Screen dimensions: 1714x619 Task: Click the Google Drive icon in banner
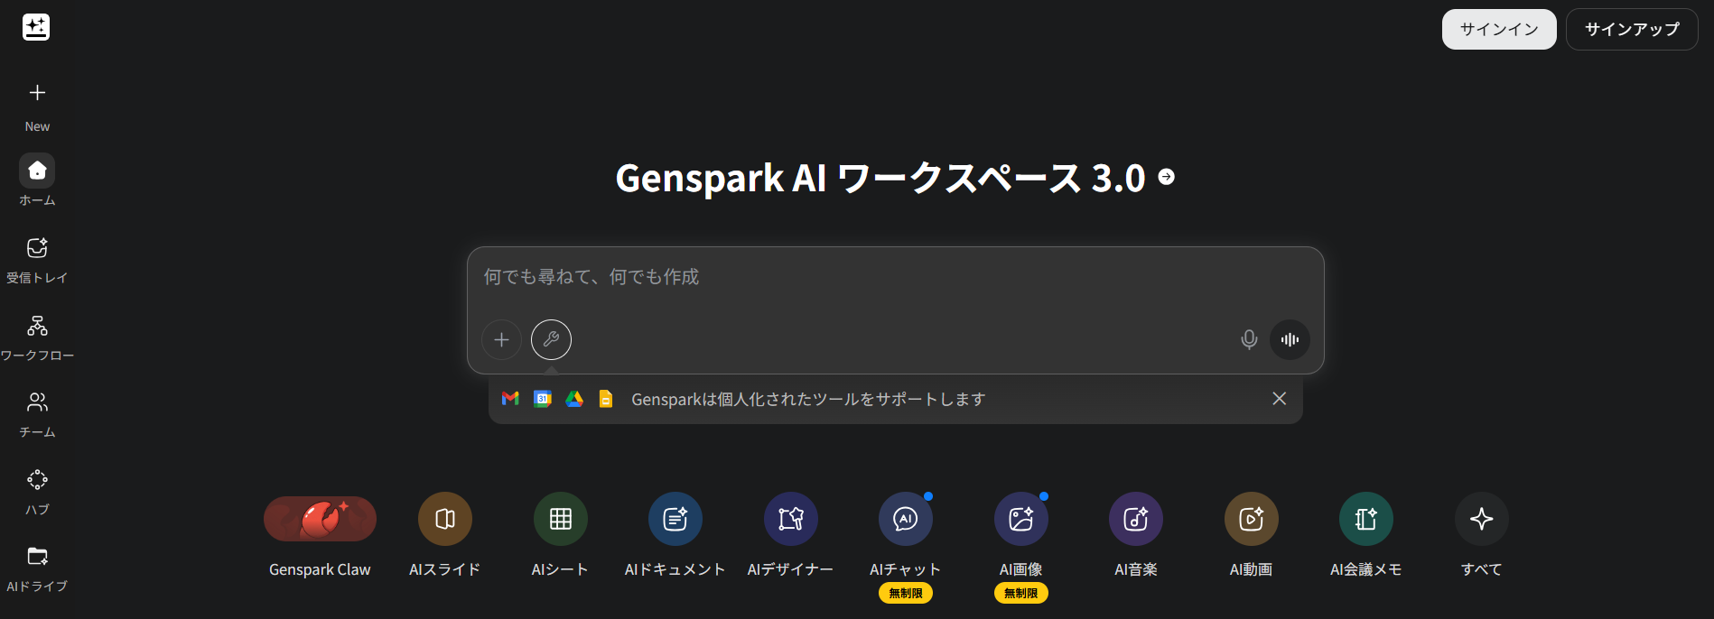tap(574, 399)
